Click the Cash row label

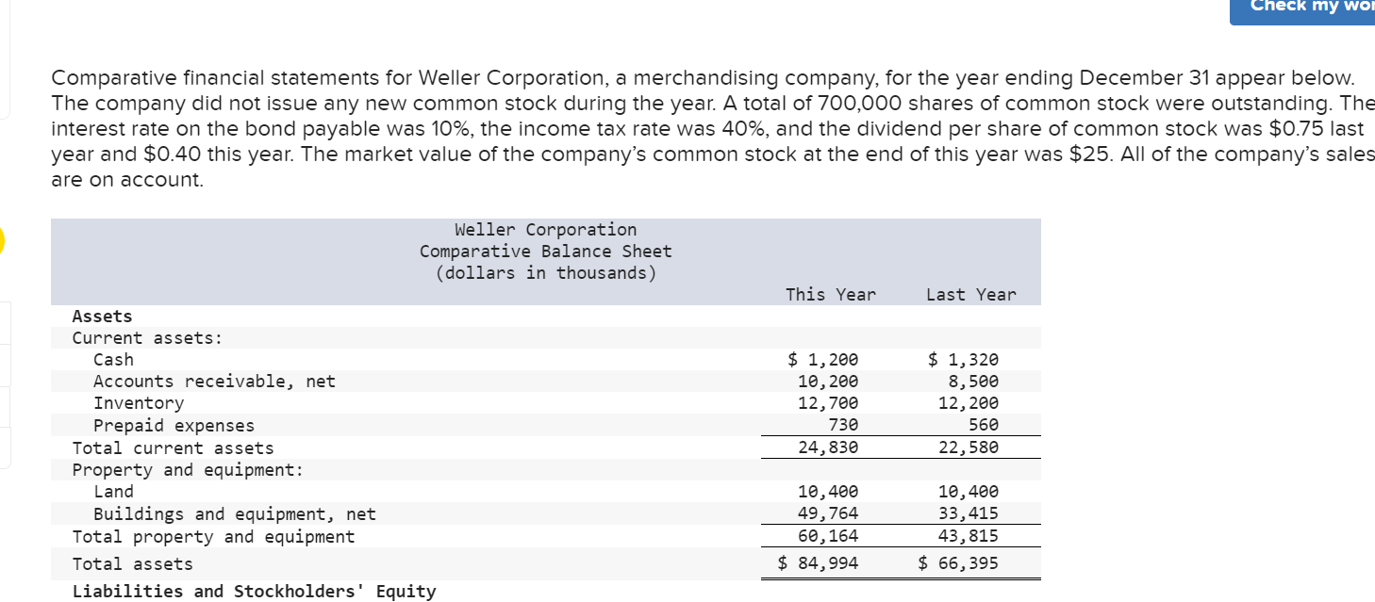click(x=113, y=359)
